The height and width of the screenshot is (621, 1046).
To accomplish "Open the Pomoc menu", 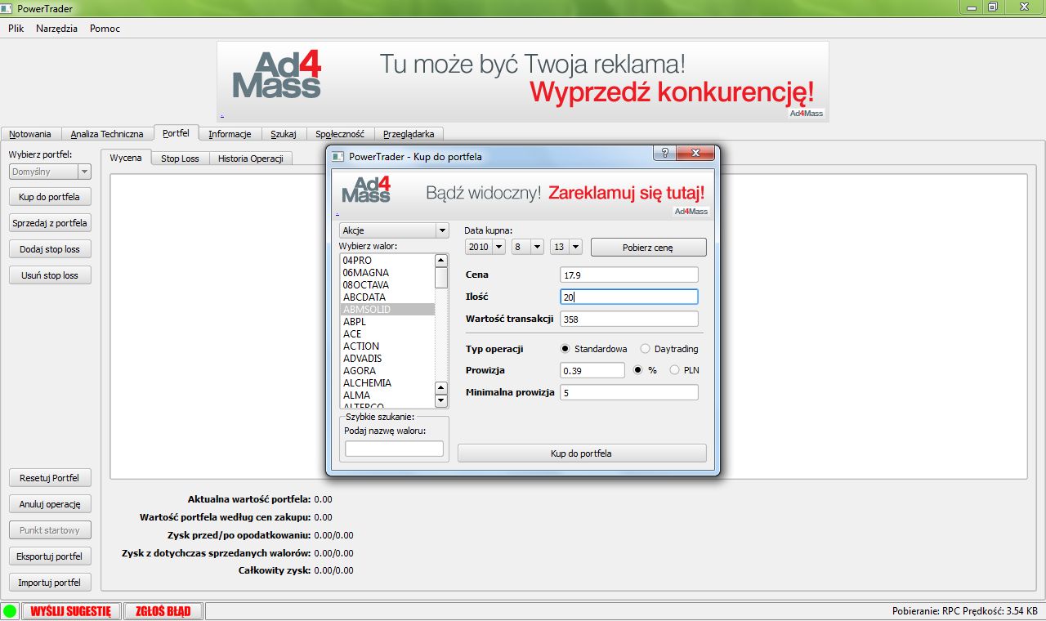I will [x=105, y=29].
